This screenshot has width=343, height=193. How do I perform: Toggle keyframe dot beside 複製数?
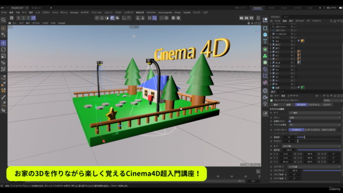pyautogui.click(x=271, y=137)
